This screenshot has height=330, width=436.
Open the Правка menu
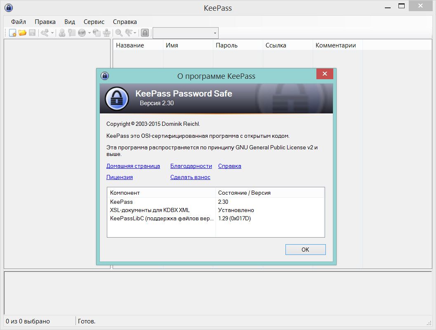(x=45, y=22)
